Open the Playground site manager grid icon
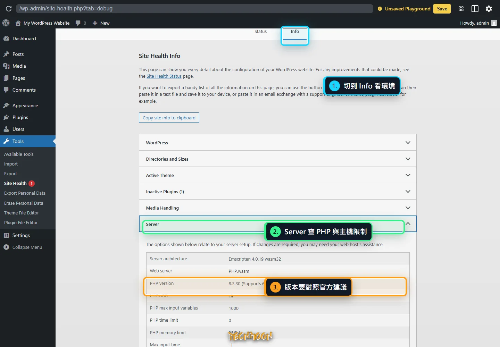The height and width of the screenshot is (347, 500). (461, 9)
